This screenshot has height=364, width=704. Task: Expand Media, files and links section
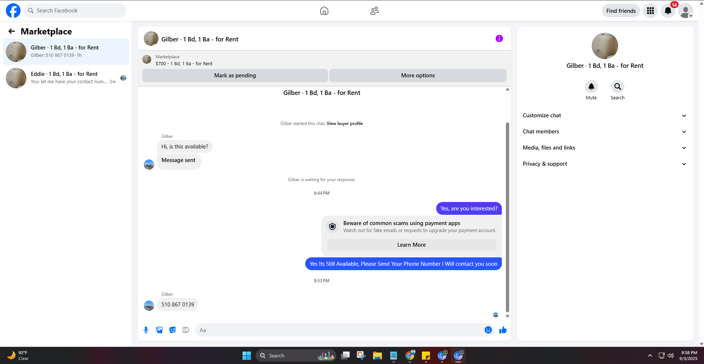(605, 148)
